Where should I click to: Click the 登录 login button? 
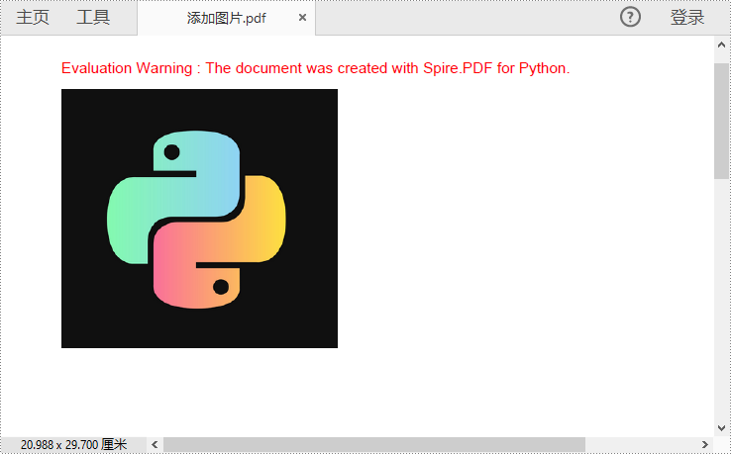pyautogui.click(x=687, y=17)
